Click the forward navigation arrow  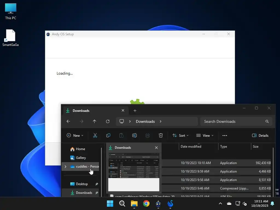81,121
